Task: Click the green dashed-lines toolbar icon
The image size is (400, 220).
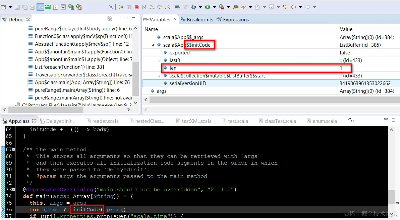Action: pyautogui.click(x=48, y=7)
